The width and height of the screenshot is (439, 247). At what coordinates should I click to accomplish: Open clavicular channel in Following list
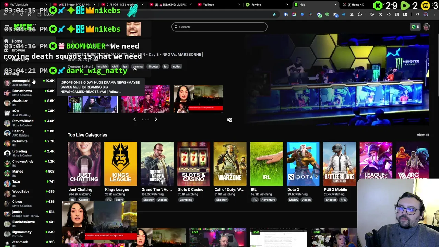tap(29, 103)
